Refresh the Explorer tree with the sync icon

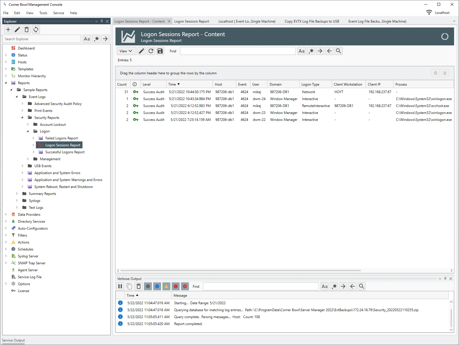[36, 29]
